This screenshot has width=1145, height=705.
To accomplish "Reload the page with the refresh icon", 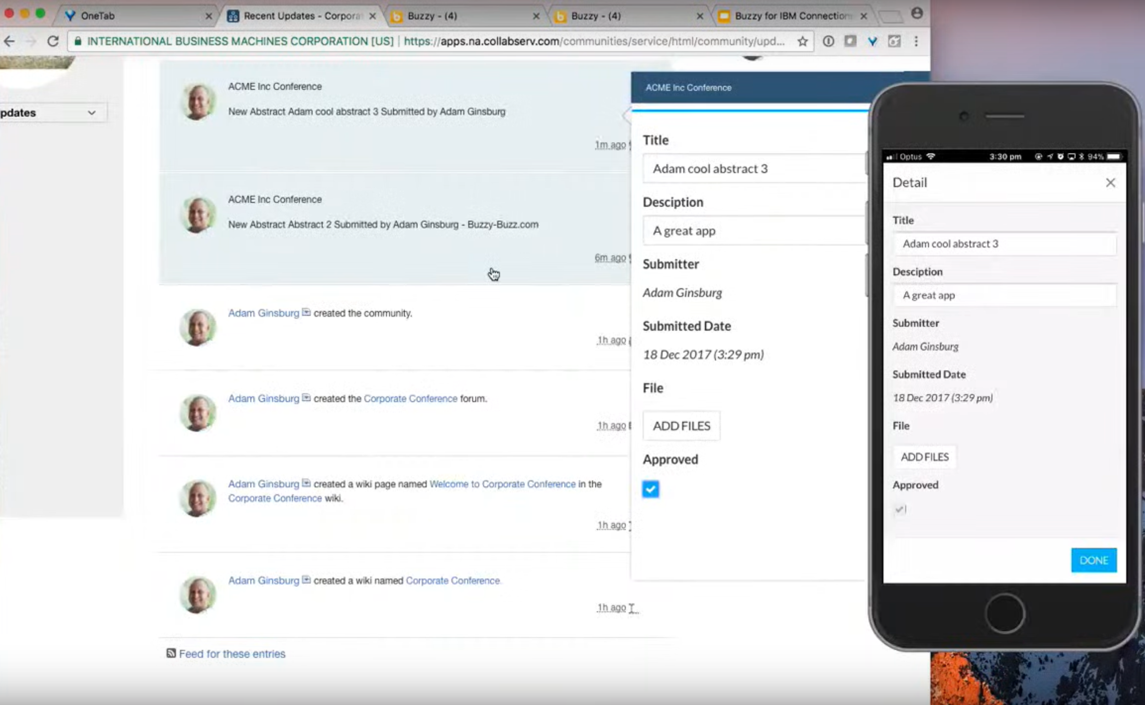I will click(53, 41).
